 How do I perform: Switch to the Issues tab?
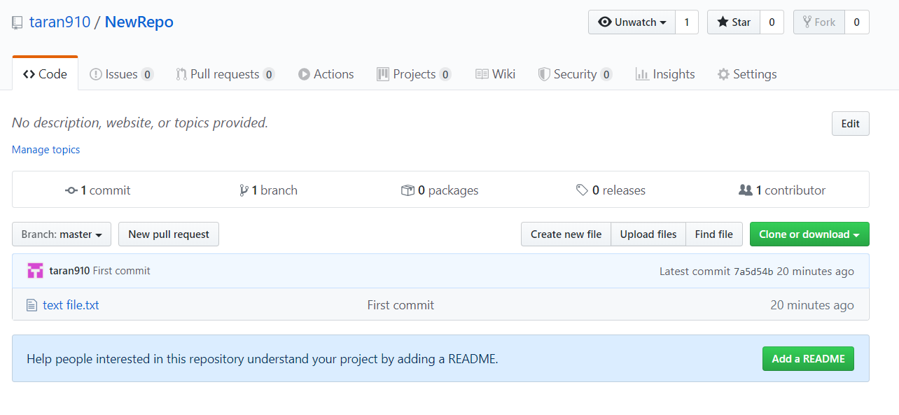point(121,74)
